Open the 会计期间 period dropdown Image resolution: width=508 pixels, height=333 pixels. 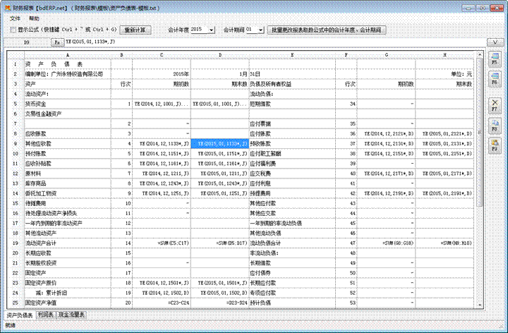click(x=261, y=30)
